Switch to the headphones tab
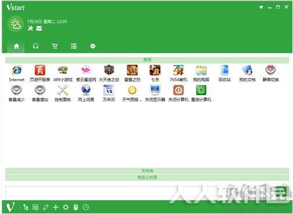This screenshot has width=293, height=214. 35,46
